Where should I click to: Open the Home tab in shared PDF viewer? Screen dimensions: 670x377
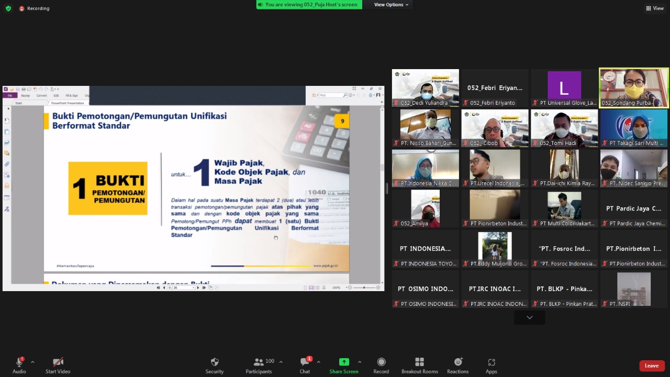click(x=25, y=96)
